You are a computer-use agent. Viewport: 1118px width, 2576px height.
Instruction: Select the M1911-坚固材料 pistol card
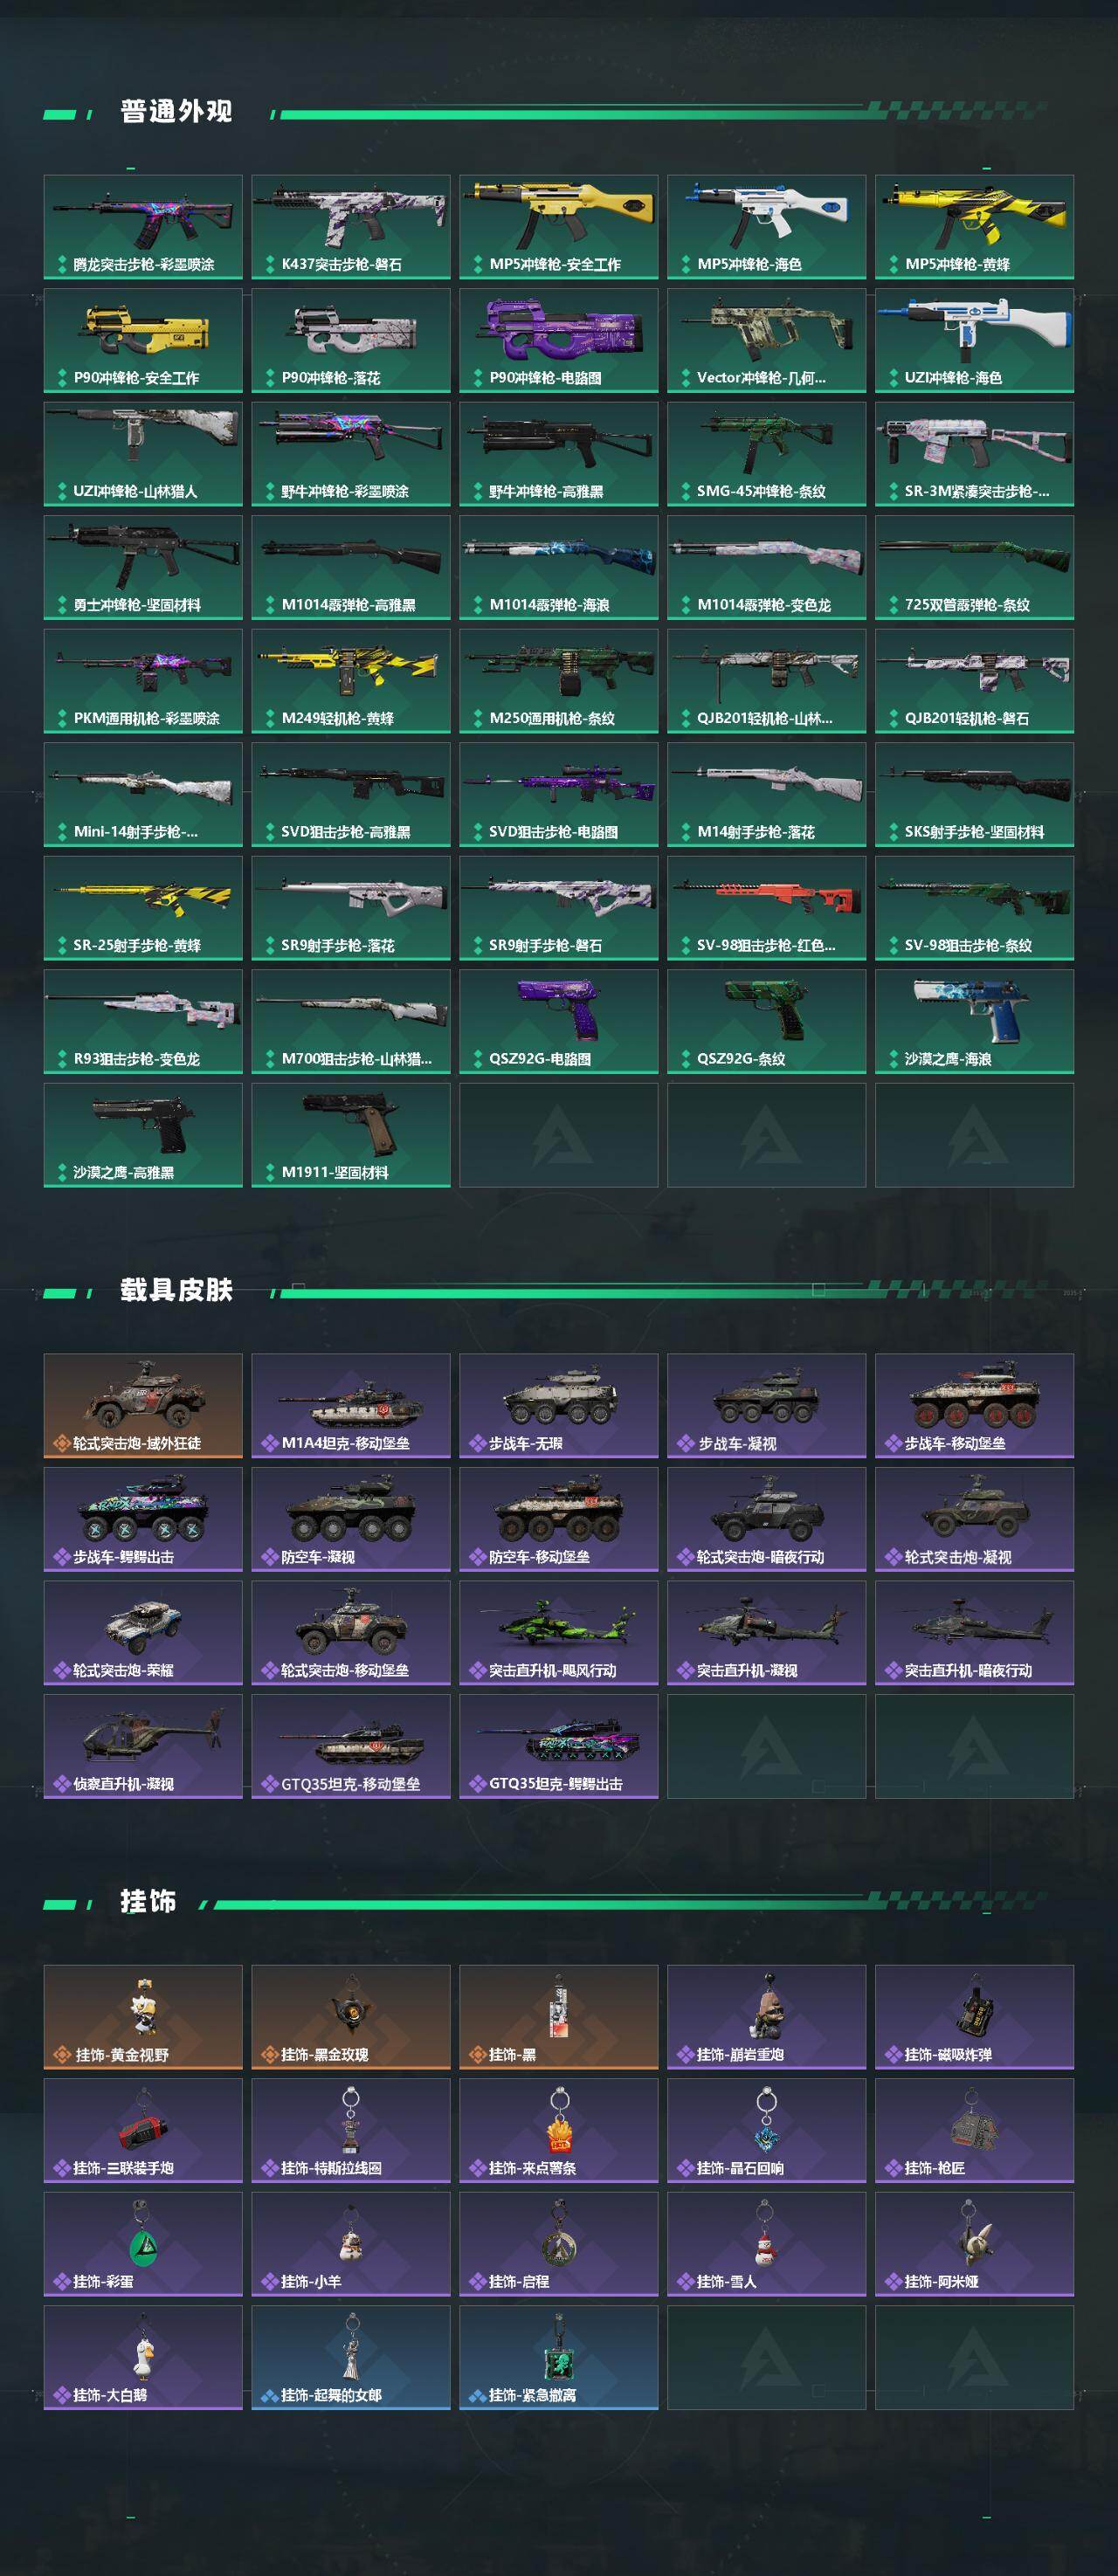pos(351,1135)
